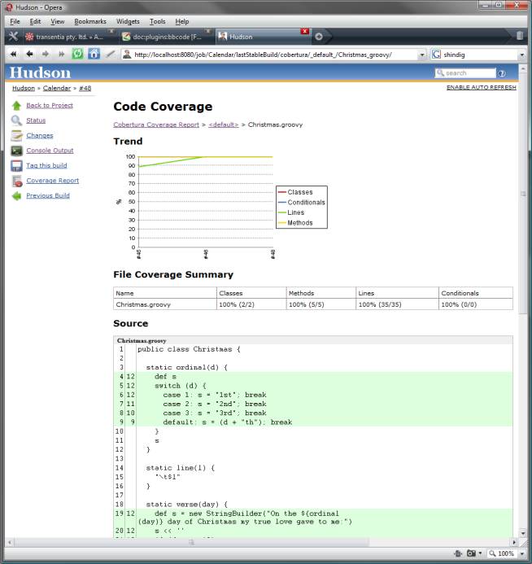Click the green up arrow Back to Project icon

(x=16, y=105)
